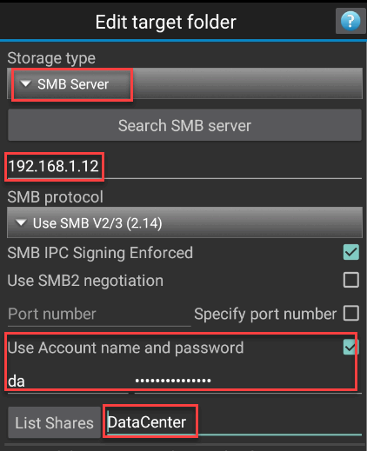367x451 pixels.
Task: Click the Storage type dropdown arrow
Action: click(x=25, y=84)
